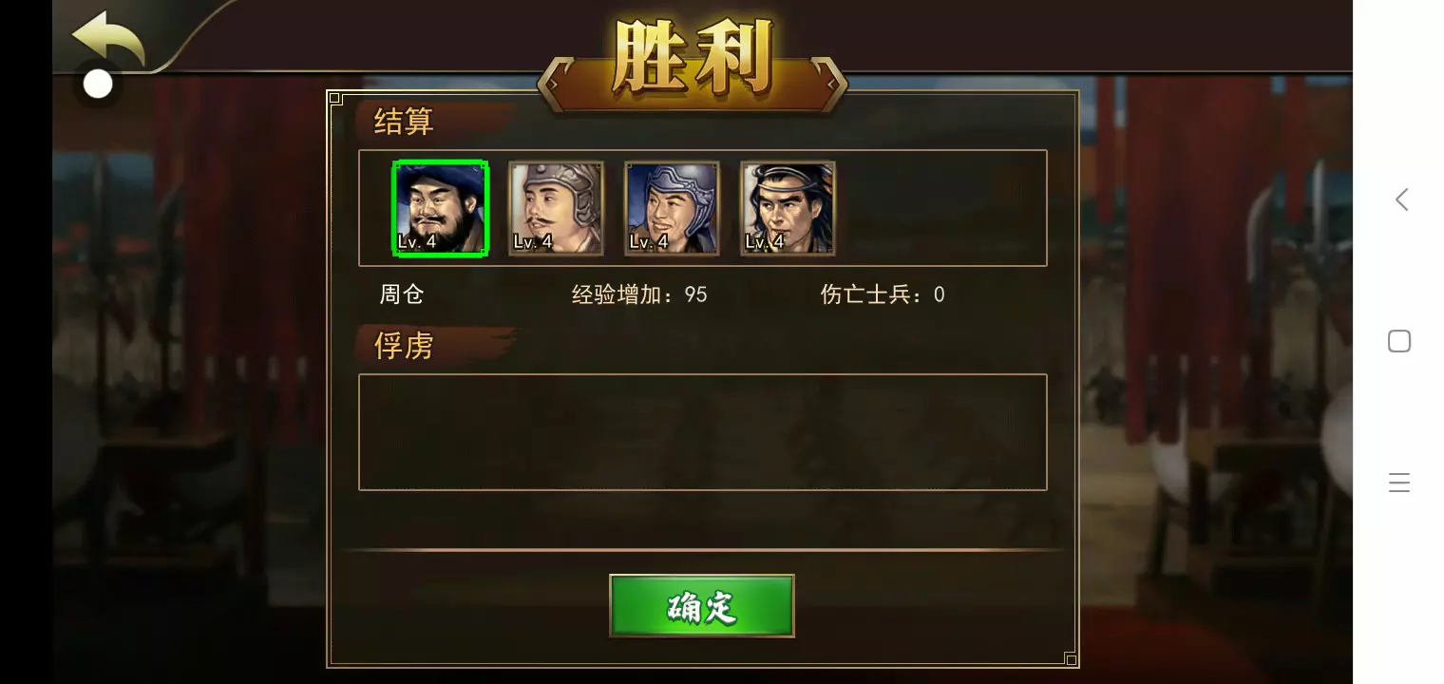Viewport: 1444px width, 684px height.
Task: Open Android recent apps three-line icon
Action: point(1399,483)
